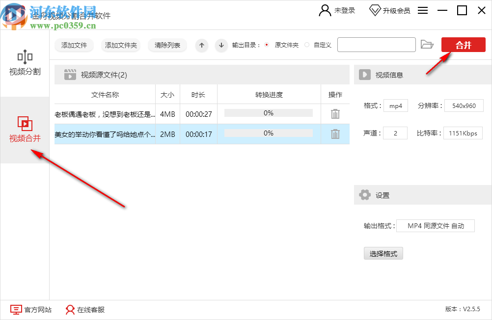Viewport: 492px width, 320px height.
Task: Contact 在线客服 online support
Action: click(85, 310)
